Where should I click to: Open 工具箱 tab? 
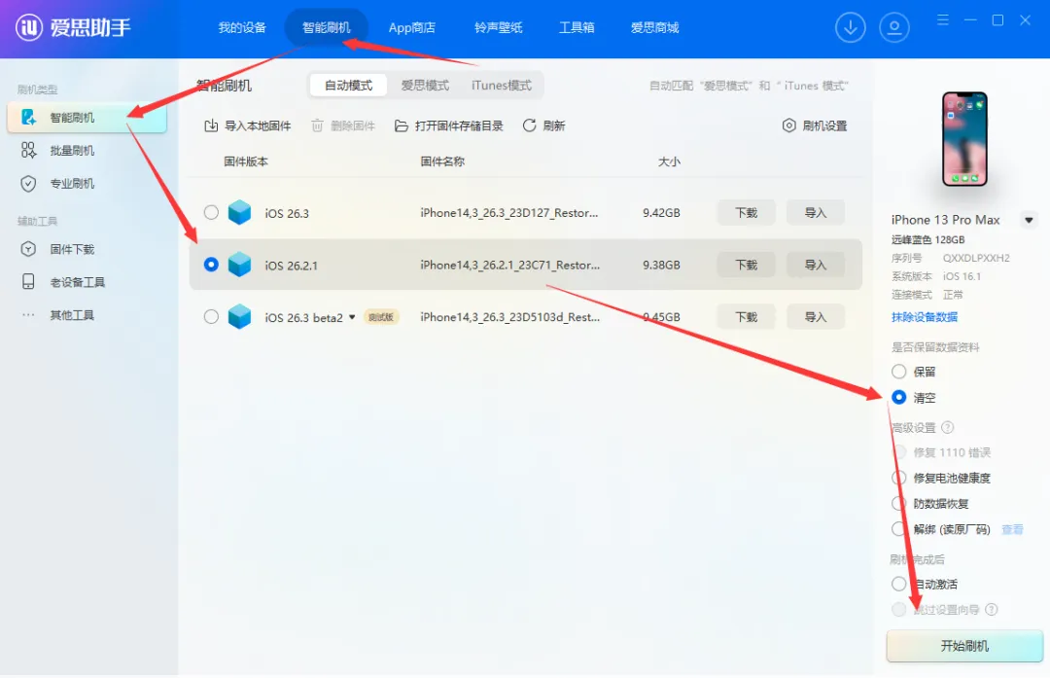pyautogui.click(x=577, y=27)
